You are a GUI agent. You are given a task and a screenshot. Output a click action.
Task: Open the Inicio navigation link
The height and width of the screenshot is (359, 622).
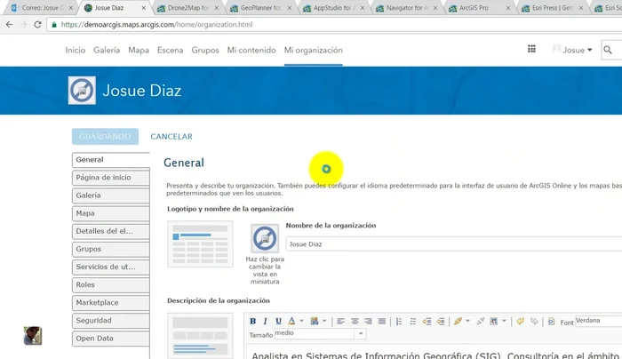[76, 50]
